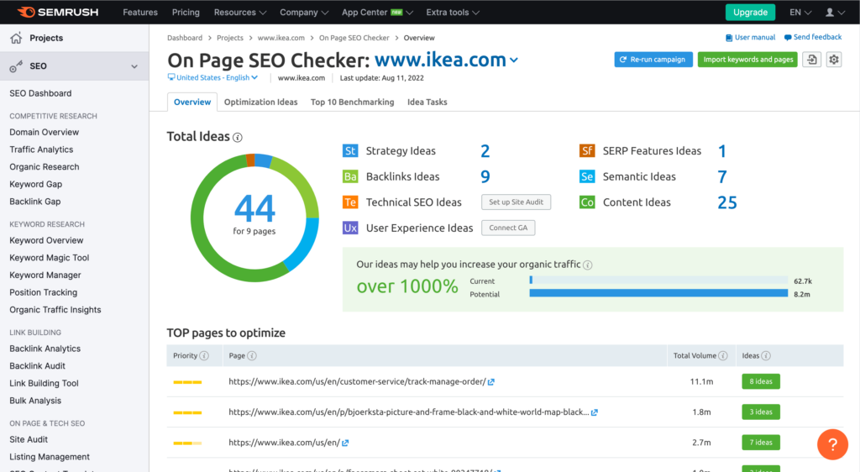Open bjoerksta page external link icon

click(594, 412)
